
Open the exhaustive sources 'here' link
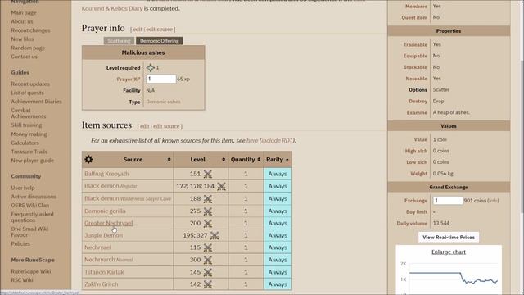coord(252,140)
